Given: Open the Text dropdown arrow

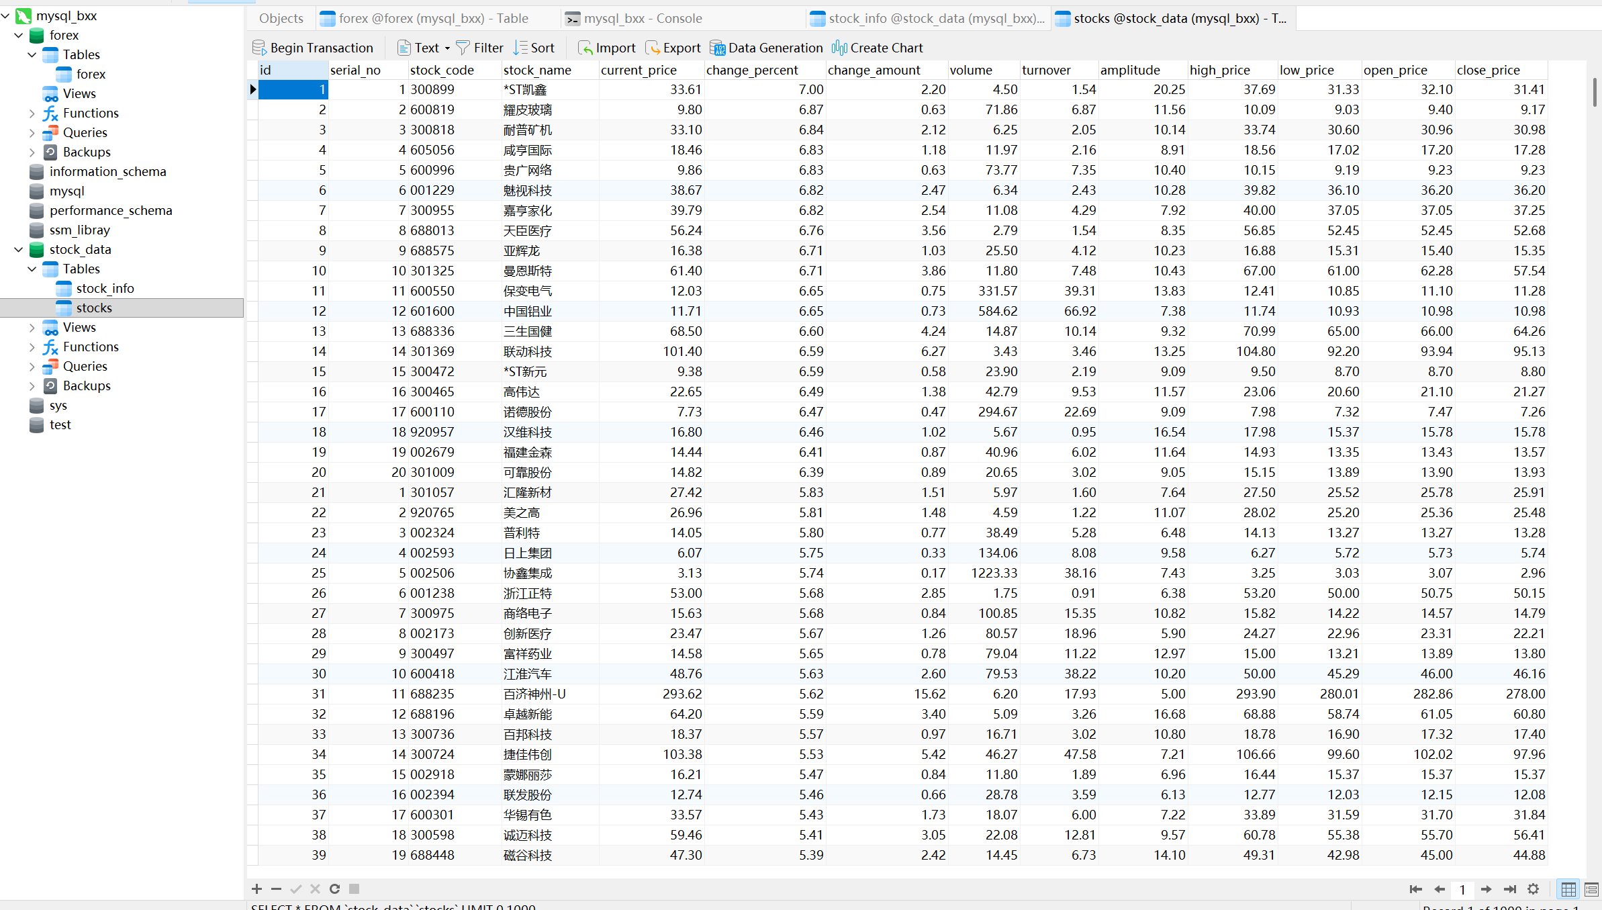Looking at the screenshot, I should pos(447,48).
